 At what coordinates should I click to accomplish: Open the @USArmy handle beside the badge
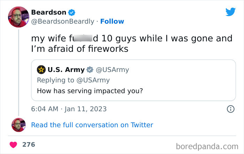pyautogui.click(x=112, y=70)
